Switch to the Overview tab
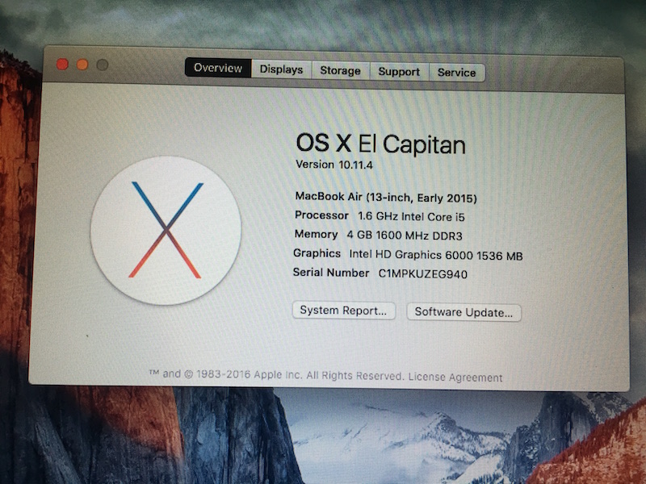This screenshot has height=484, width=646. pyautogui.click(x=218, y=68)
